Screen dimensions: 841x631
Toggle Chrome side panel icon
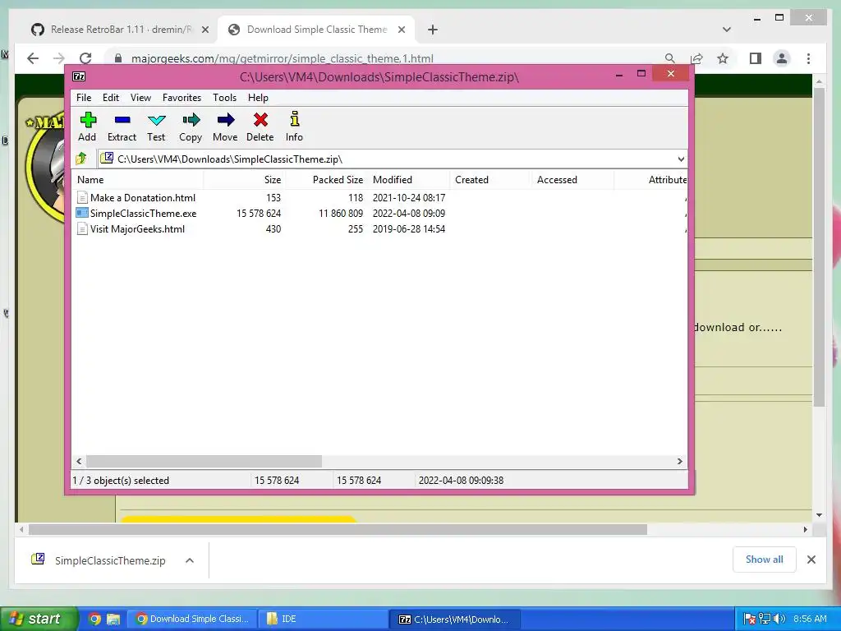tap(756, 58)
